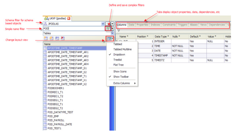
Task: Click table icon beside POD_DATATYPE_TEST
Action: [45, 112]
